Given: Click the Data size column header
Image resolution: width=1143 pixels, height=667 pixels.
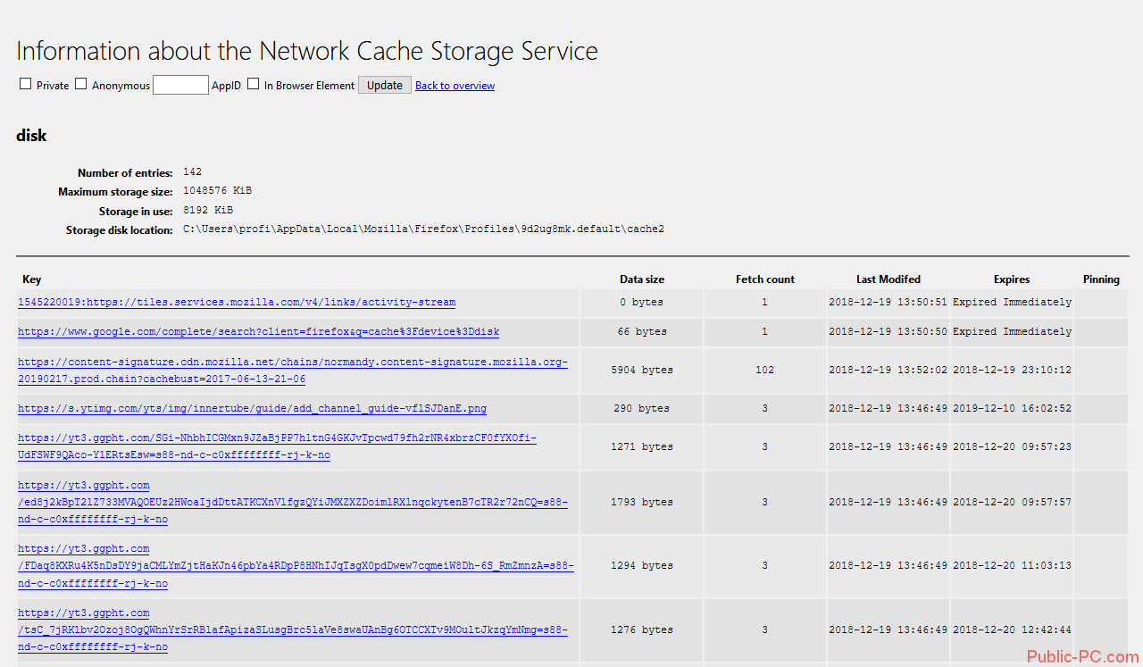Looking at the screenshot, I should click(642, 279).
